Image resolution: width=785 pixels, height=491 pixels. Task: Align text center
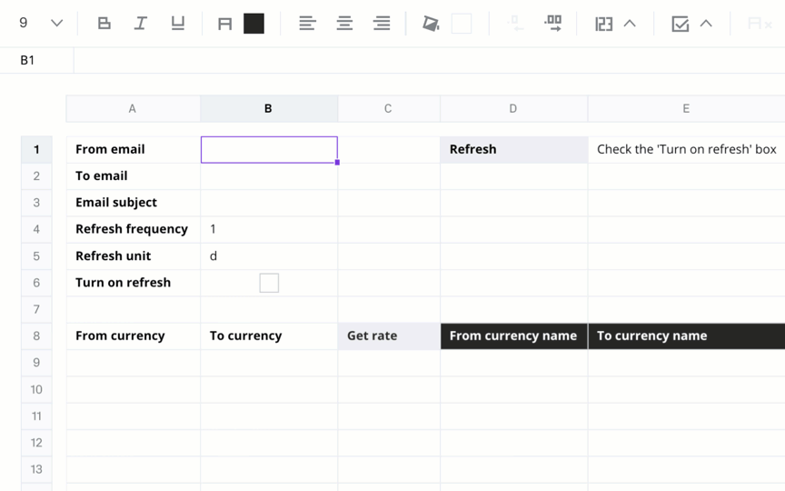point(344,23)
